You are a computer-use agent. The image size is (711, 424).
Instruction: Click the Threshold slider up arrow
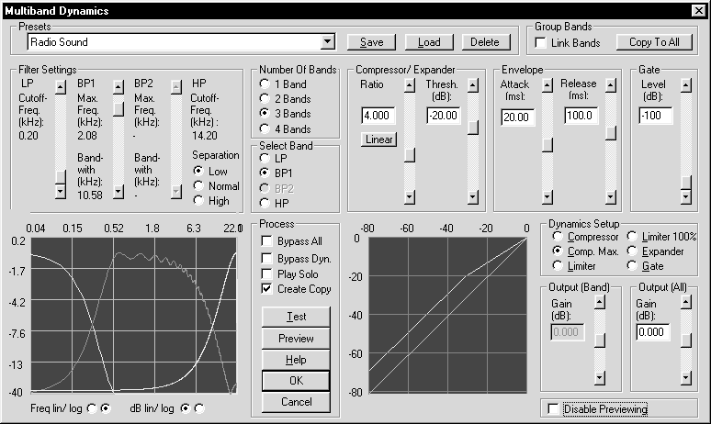coord(472,86)
